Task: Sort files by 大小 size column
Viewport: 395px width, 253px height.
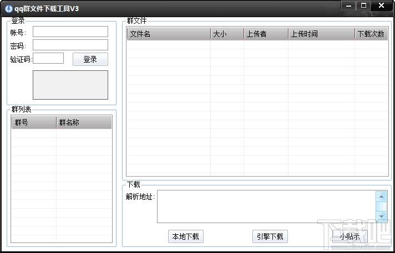Action: [227, 34]
